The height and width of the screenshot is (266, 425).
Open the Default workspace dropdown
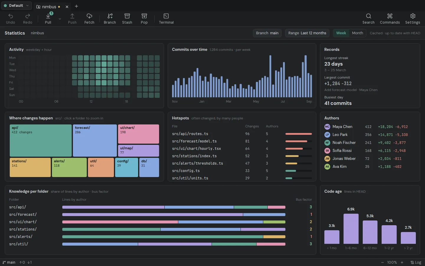pyautogui.click(x=16, y=6)
